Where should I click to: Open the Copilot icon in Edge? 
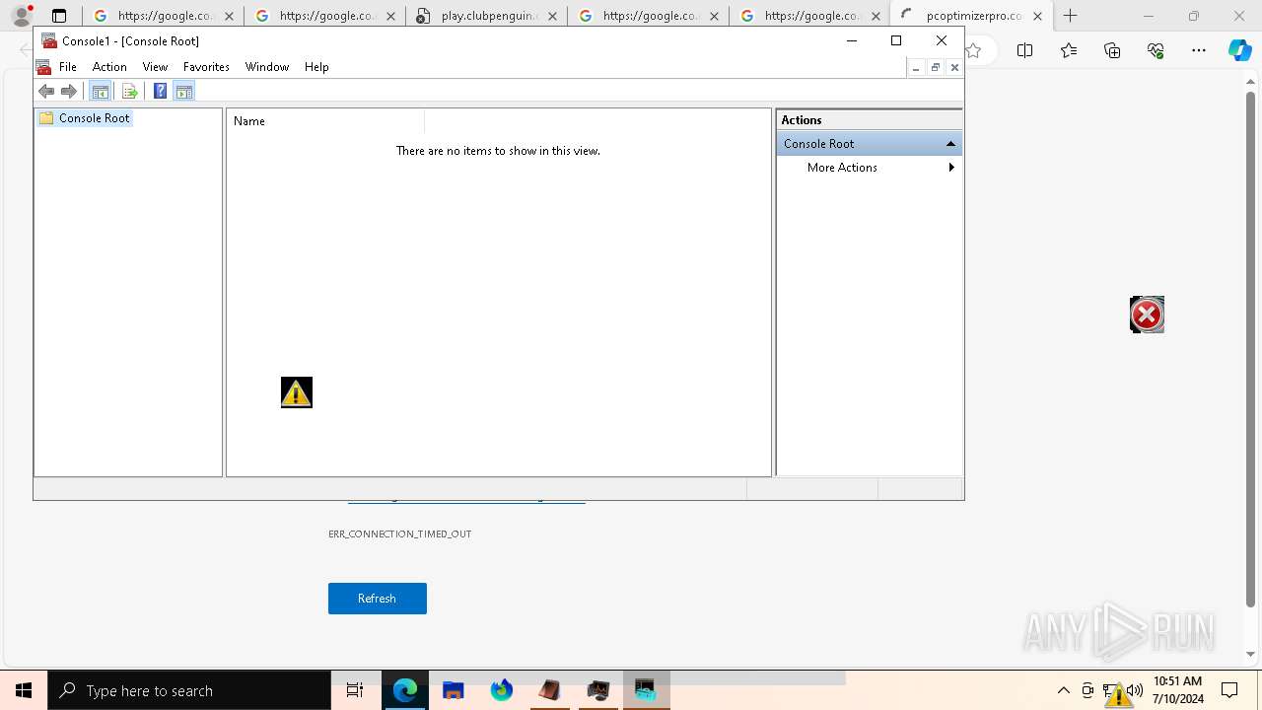(x=1239, y=50)
